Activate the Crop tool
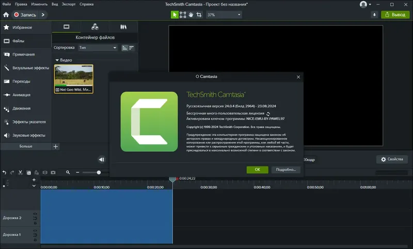Image resolution: width=413 pixels, height=249 pixels. click(199, 15)
